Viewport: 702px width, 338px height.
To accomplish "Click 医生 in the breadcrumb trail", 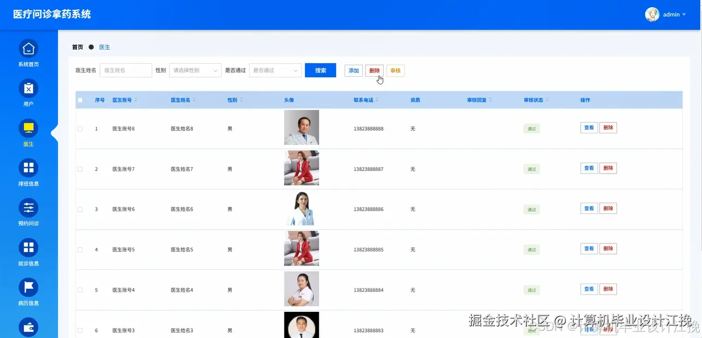I will tap(104, 47).
